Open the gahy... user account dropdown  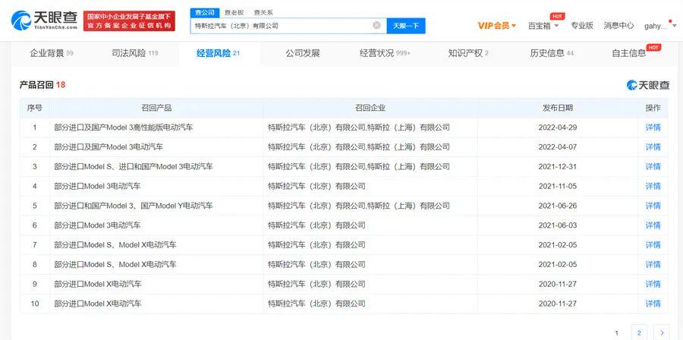tap(660, 26)
